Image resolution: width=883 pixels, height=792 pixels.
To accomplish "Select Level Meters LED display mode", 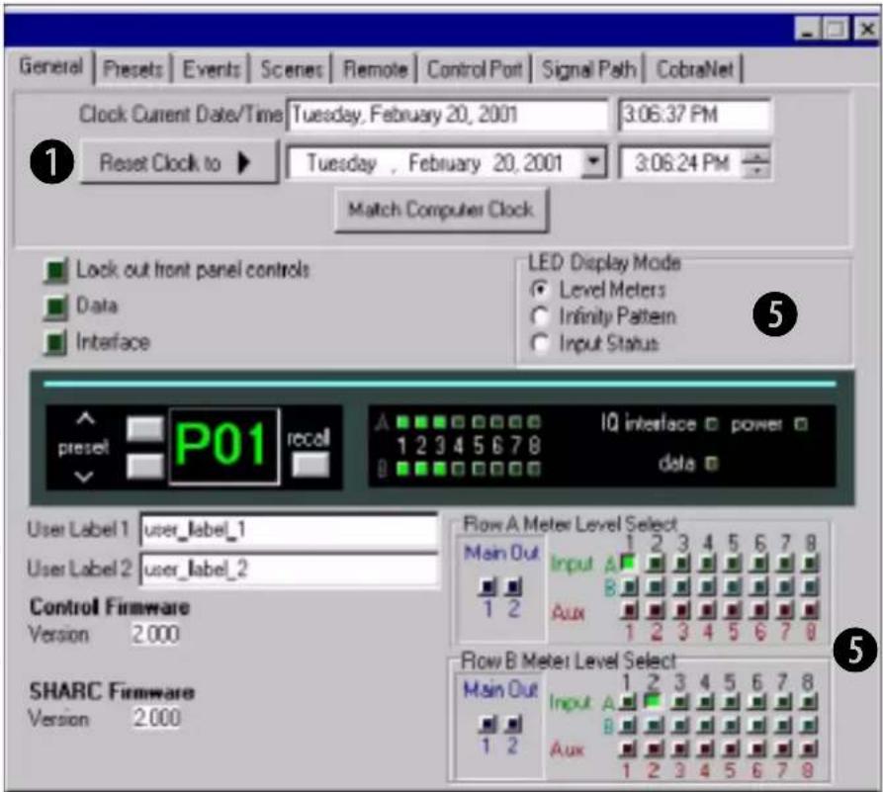I will (540, 290).
